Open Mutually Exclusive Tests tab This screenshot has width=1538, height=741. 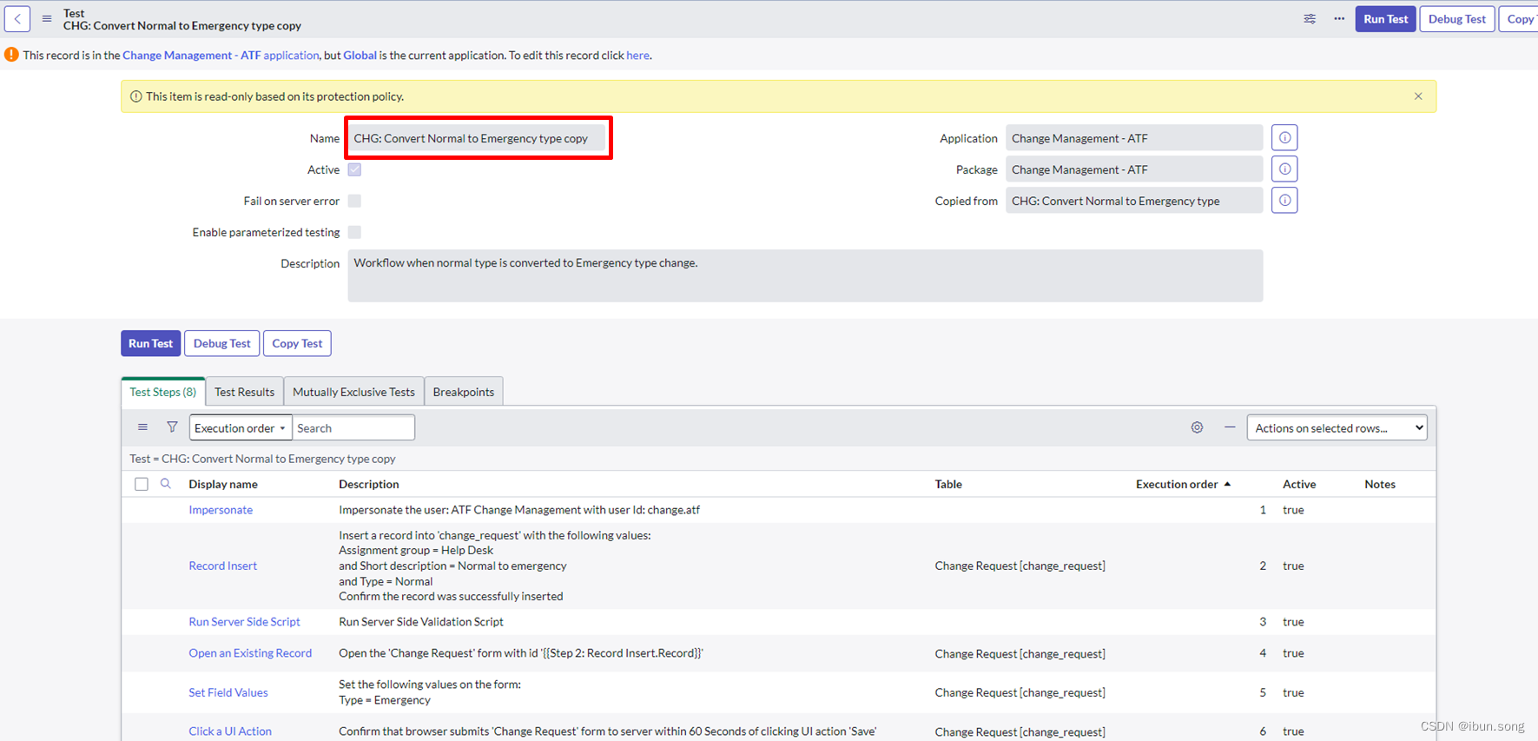[x=353, y=392]
